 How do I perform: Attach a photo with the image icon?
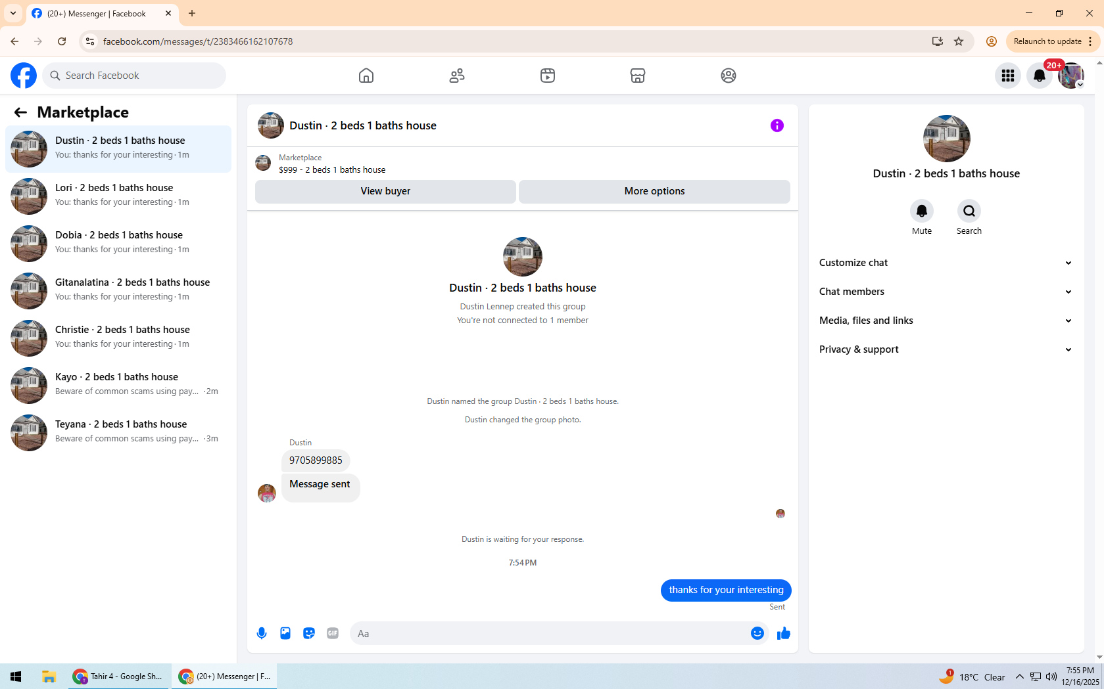pyautogui.click(x=285, y=633)
